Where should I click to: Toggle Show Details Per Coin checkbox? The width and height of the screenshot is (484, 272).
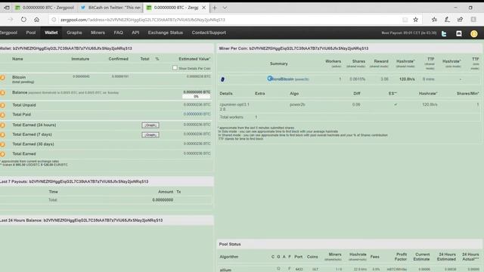(x=175, y=68)
